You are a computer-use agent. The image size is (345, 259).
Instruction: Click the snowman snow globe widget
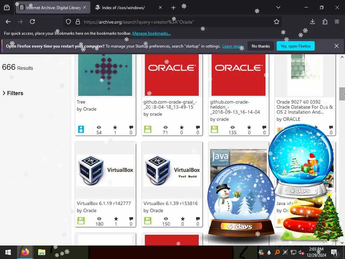(241, 200)
